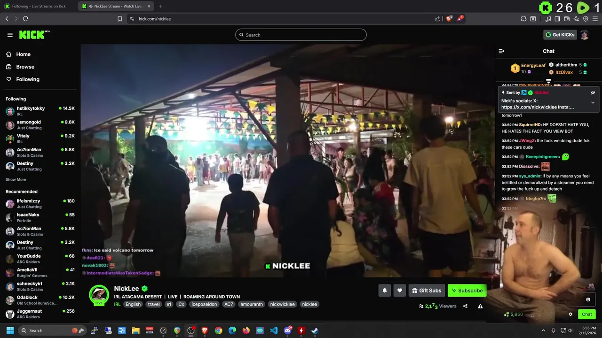Follow NickLee with the heart icon

tap(399, 291)
